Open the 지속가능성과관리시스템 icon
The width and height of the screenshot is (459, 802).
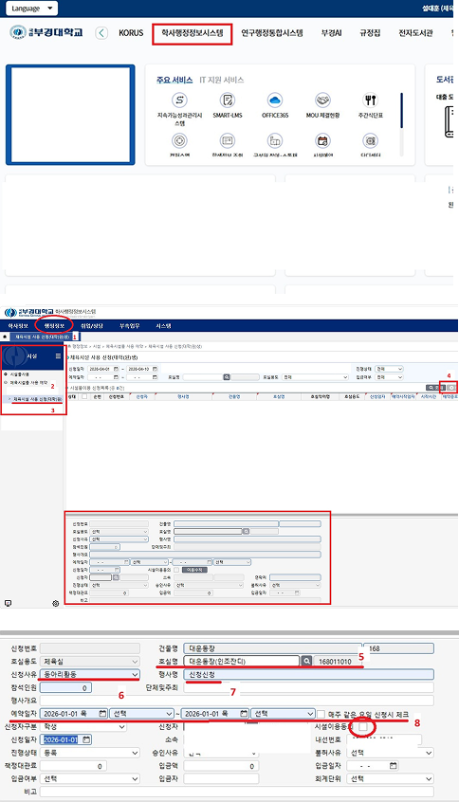click(x=179, y=100)
